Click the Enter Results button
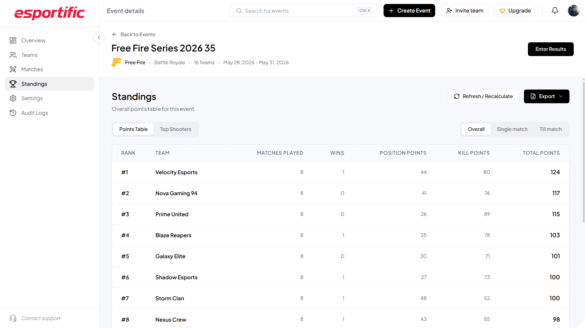Viewport: 585px width, 328px height. 551,49
